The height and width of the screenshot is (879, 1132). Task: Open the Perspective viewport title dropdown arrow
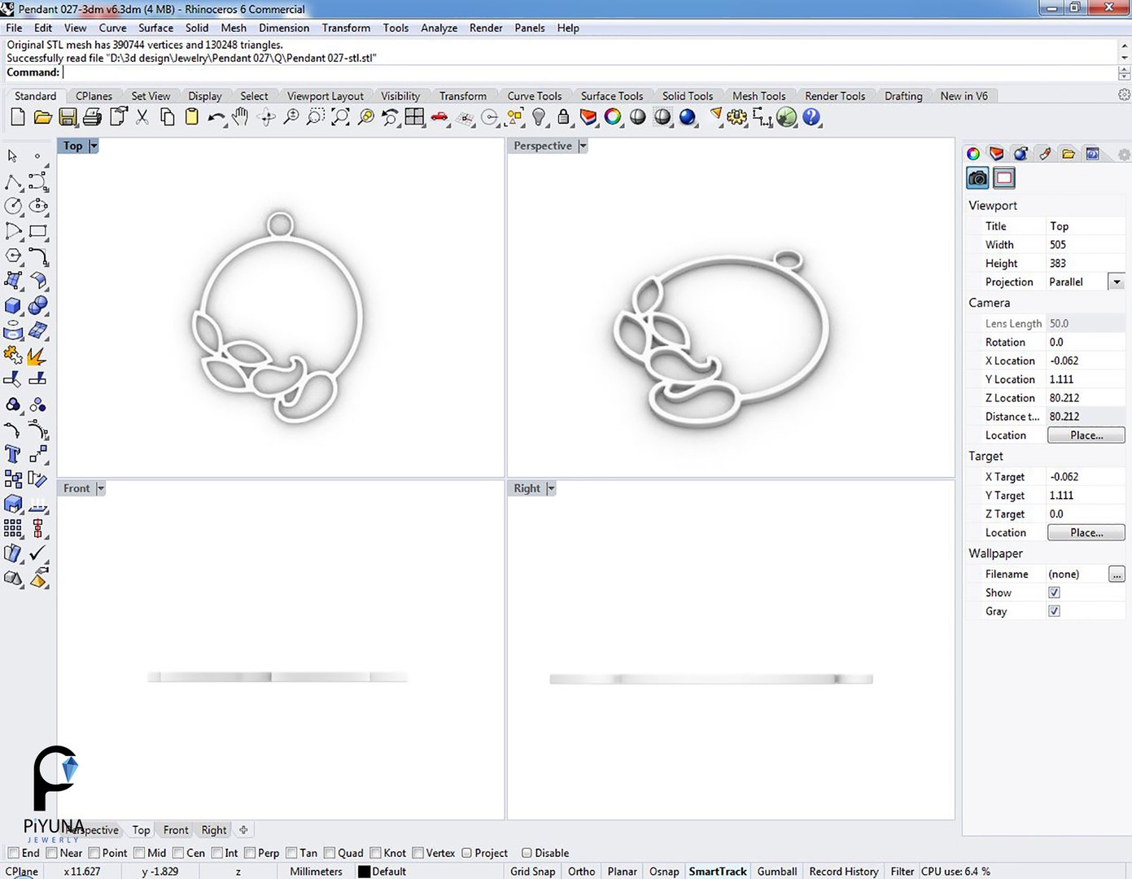click(x=583, y=146)
